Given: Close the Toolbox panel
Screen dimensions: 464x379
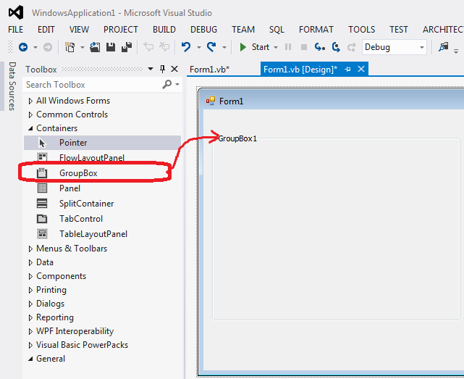Looking at the screenshot, I should pyautogui.click(x=174, y=69).
